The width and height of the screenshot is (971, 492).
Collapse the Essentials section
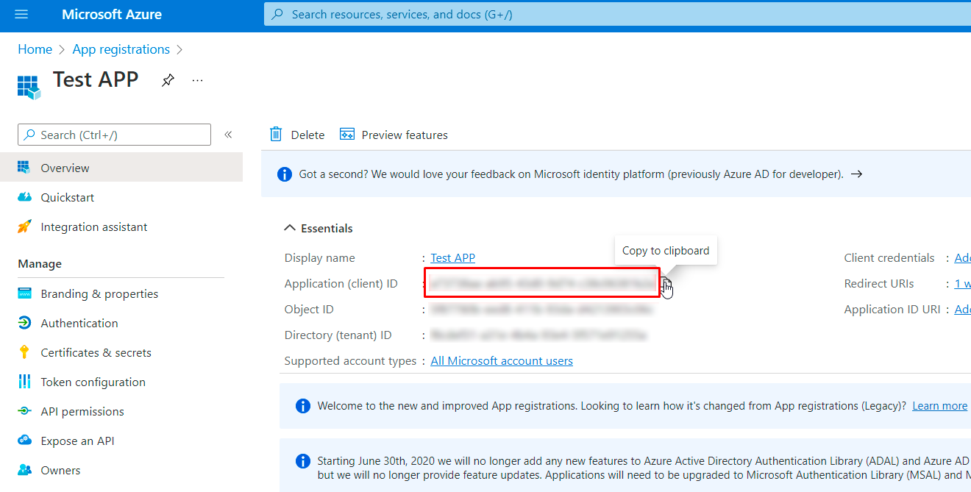pos(319,228)
